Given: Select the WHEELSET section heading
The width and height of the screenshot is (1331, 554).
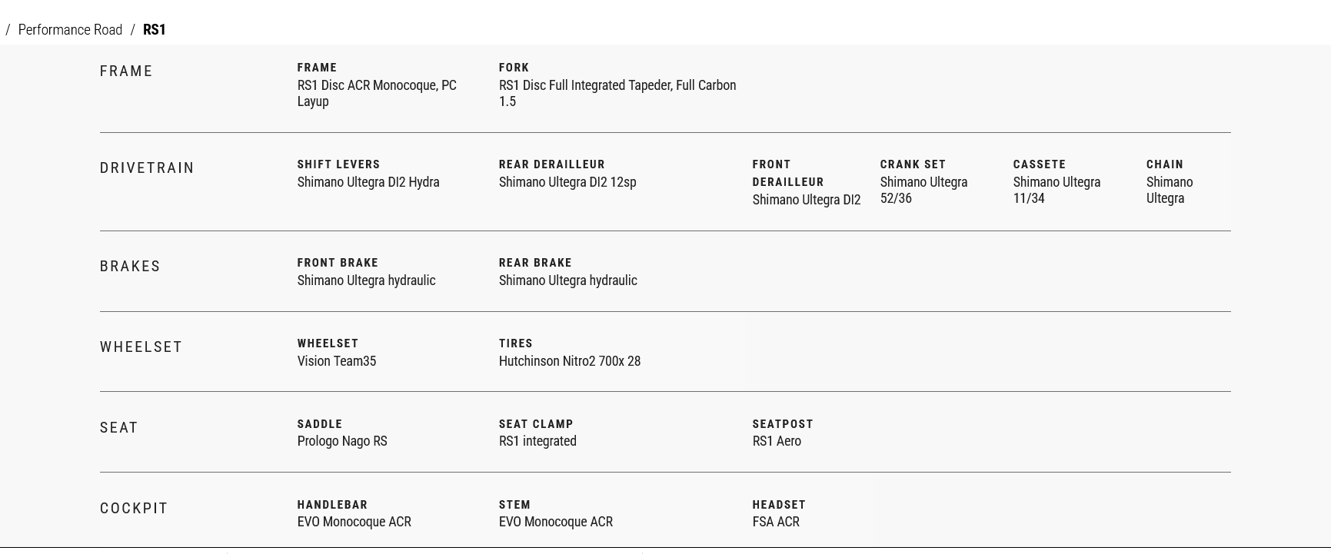Looking at the screenshot, I should (x=141, y=347).
